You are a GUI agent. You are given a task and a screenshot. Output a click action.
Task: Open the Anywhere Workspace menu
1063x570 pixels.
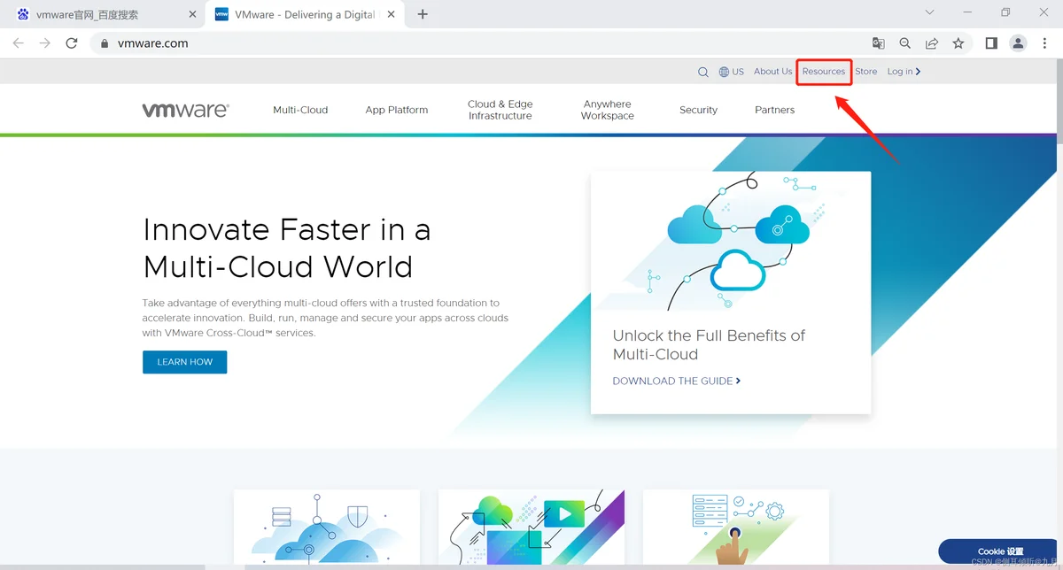(607, 110)
